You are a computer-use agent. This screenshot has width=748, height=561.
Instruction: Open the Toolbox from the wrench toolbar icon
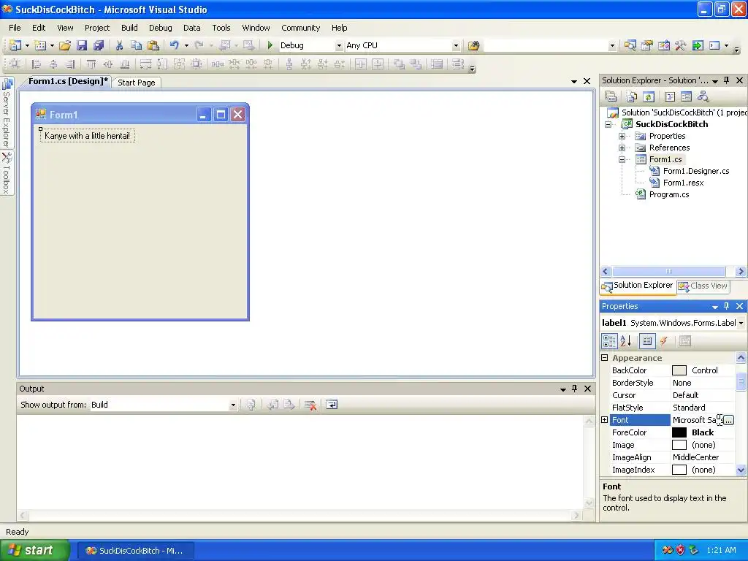(x=681, y=45)
